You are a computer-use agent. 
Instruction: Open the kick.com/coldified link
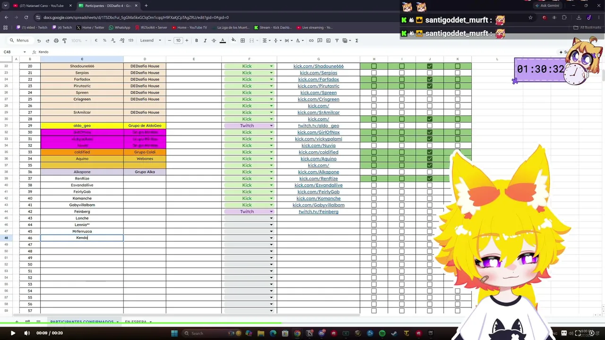click(x=319, y=152)
